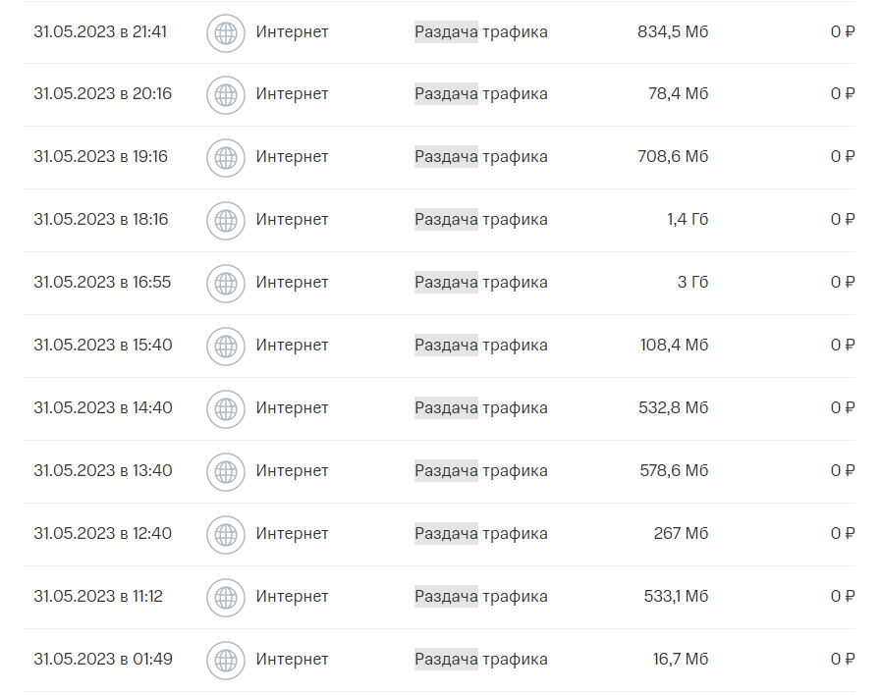
Task: Click the date 31.05.2023 в 01:49
Action: [102, 660]
